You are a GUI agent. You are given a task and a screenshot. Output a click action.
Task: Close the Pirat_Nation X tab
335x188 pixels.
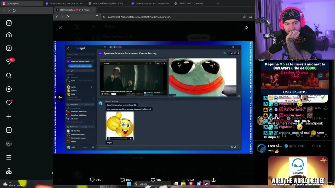click(x=93, y=10)
